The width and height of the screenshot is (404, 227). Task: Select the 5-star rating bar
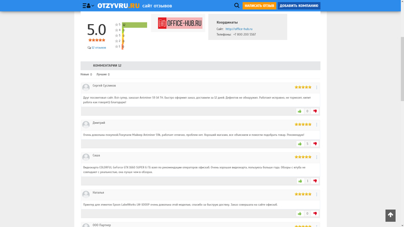[x=134, y=25]
